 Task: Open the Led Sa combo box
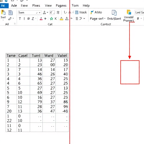pyautogui.click(x=139, y=12)
